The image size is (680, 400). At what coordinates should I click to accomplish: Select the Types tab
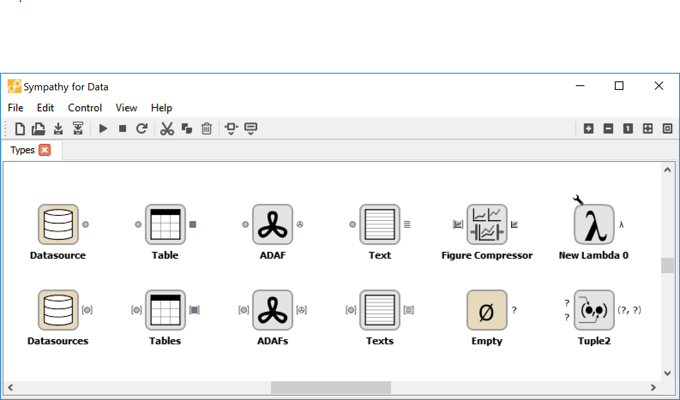tap(22, 150)
